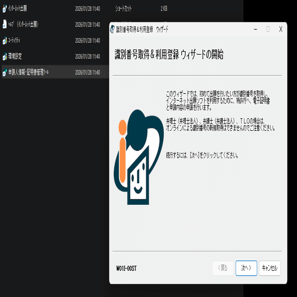Click the date of the 環境設定 row
The width and height of the screenshot is (297, 297).
coord(88,56)
